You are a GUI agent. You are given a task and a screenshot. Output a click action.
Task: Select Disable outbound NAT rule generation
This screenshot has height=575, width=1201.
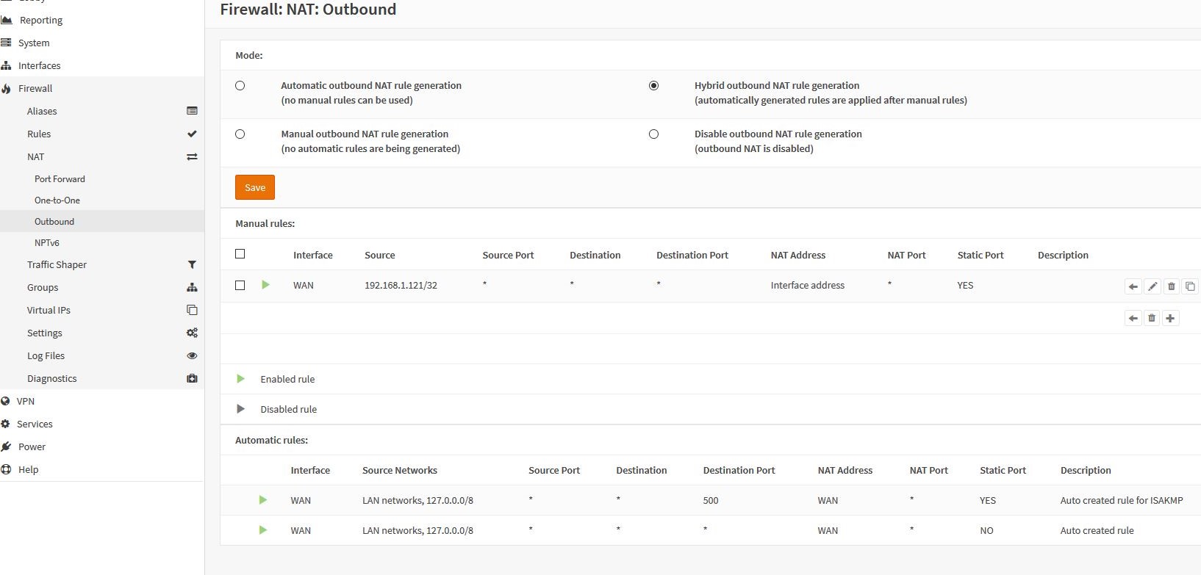point(653,134)
